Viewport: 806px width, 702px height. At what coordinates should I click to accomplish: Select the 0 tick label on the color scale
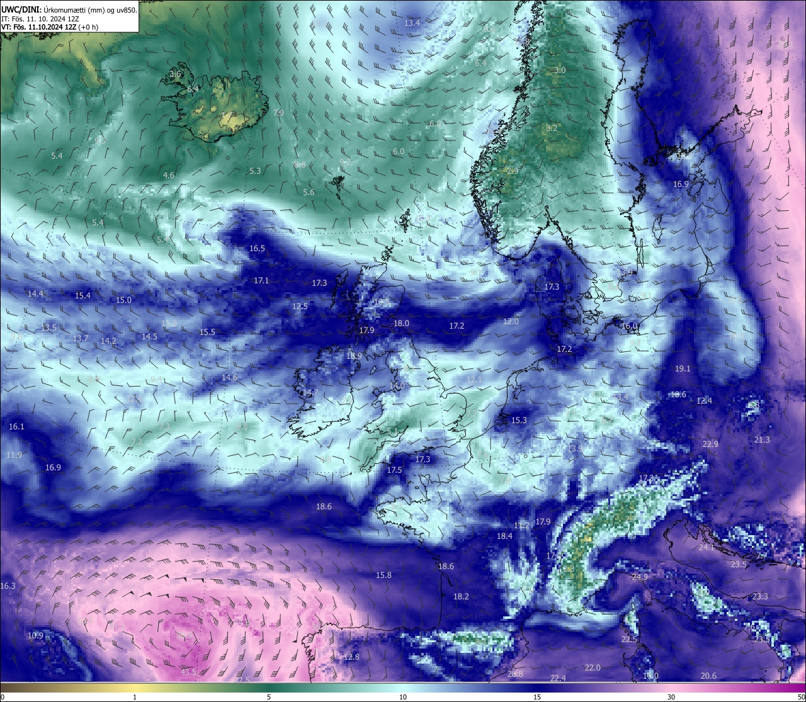point(3,697)
